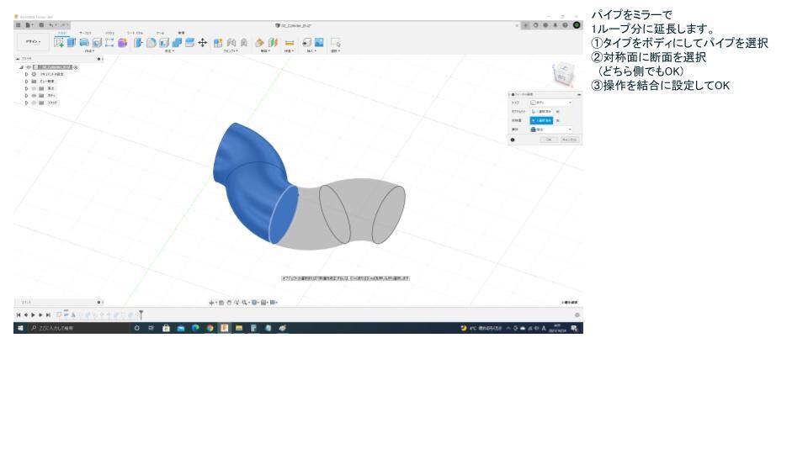Select the Extrude tool
Screen dimensions: 808x454
pyautogui.click(x=71, y=42)
